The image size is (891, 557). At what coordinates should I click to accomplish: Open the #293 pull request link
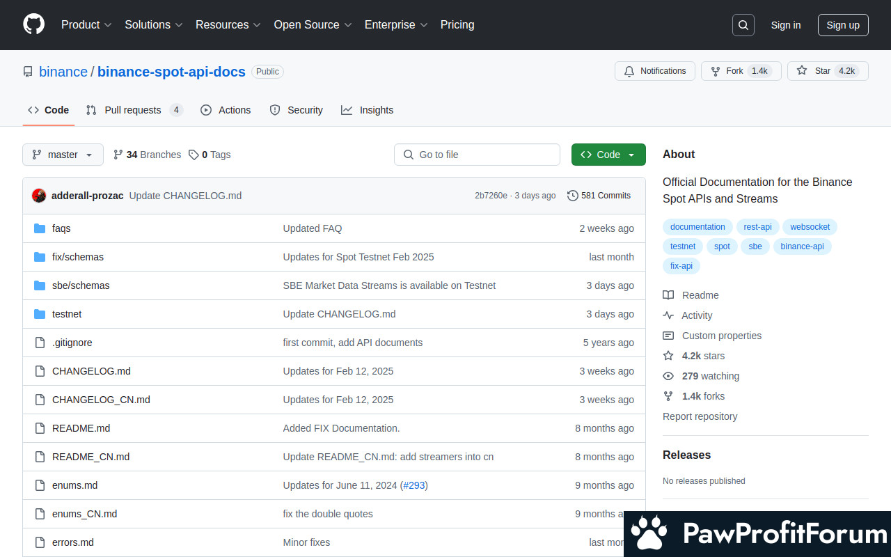coord(414,485)
